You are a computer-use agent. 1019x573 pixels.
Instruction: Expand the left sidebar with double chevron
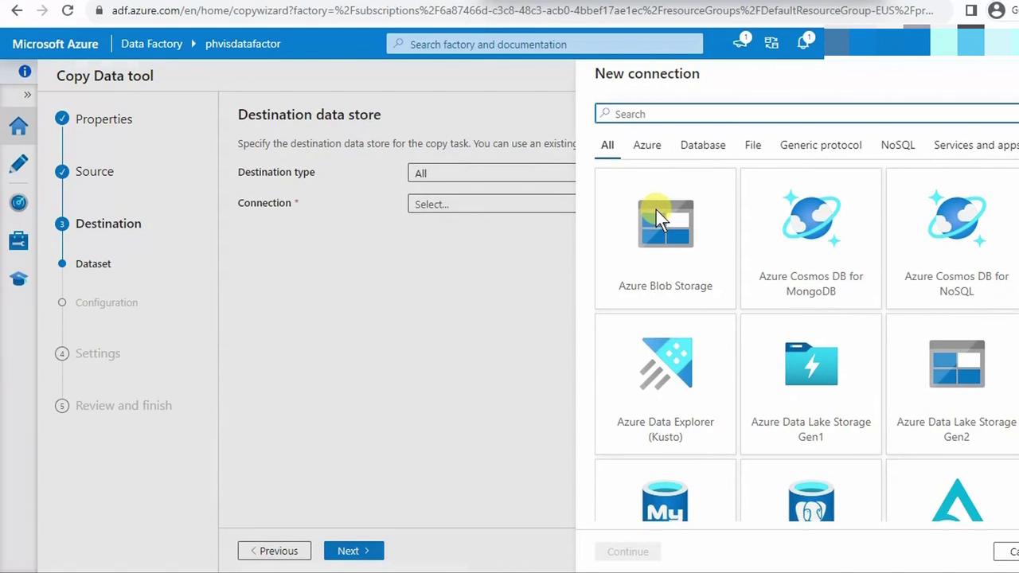click(x=27, y=95)
